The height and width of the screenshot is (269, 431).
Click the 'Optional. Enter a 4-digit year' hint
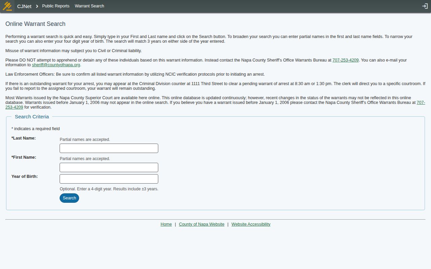tap(109, 189)
